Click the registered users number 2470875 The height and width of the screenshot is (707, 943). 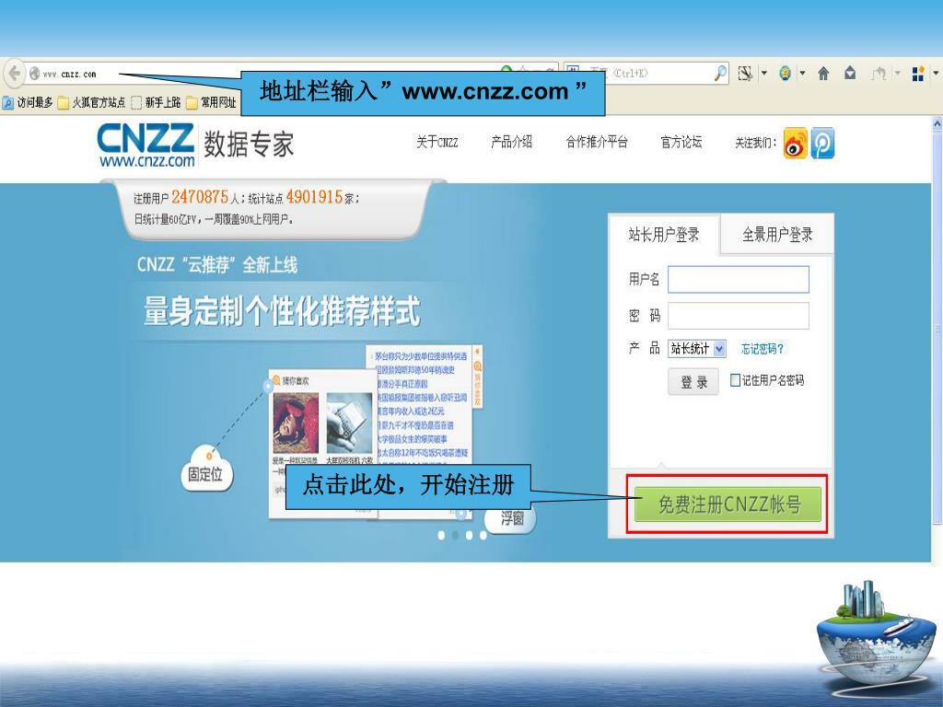(200, 197)
